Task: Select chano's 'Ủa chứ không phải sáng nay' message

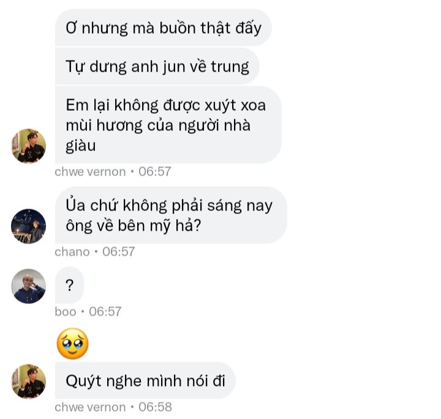Action: [171, 215]
